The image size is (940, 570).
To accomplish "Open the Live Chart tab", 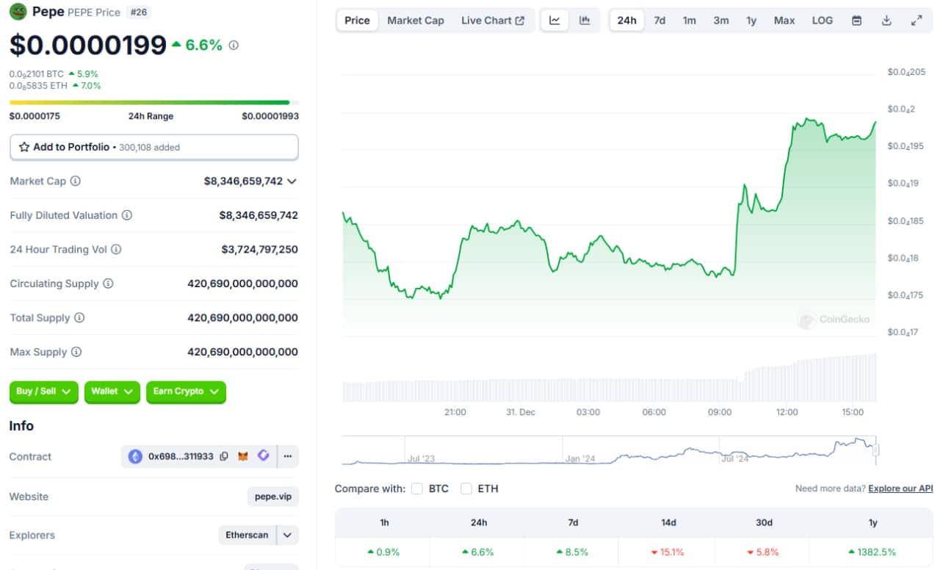I will [x=493, y=21].
